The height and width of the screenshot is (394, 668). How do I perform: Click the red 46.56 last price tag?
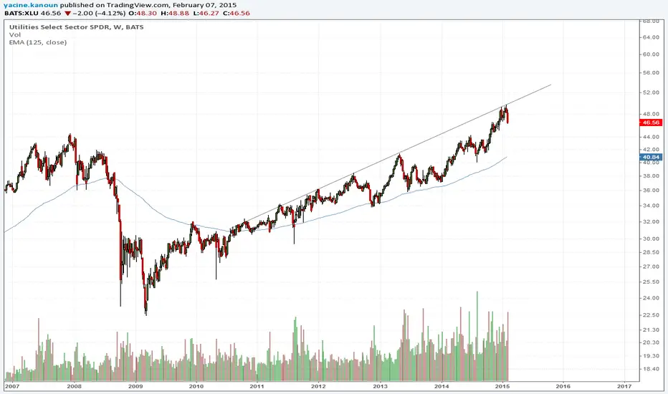tap(651, 122)
